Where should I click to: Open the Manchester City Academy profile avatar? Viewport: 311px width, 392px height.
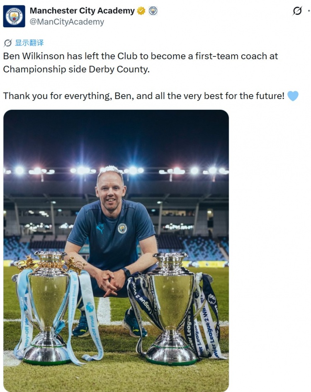[14, 16]
